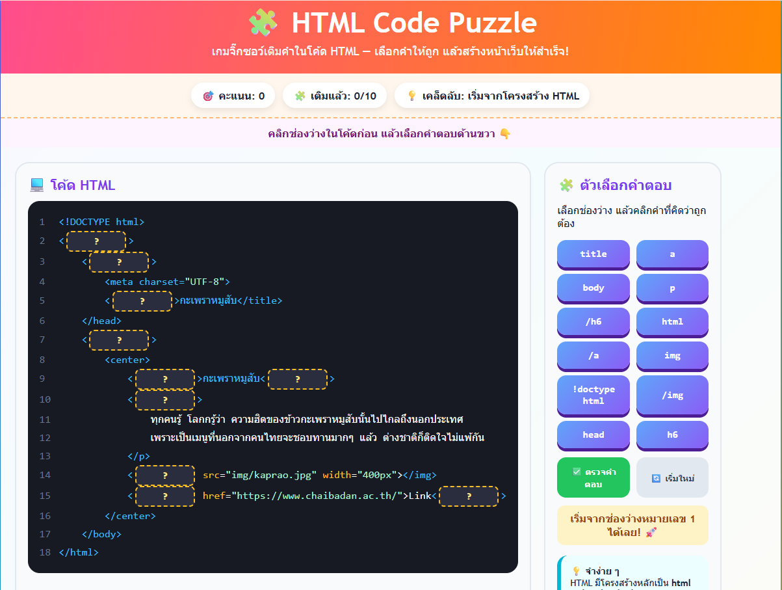The image size is (782, 590).
Task: Pick the "img" answer button
Action: 672,356
